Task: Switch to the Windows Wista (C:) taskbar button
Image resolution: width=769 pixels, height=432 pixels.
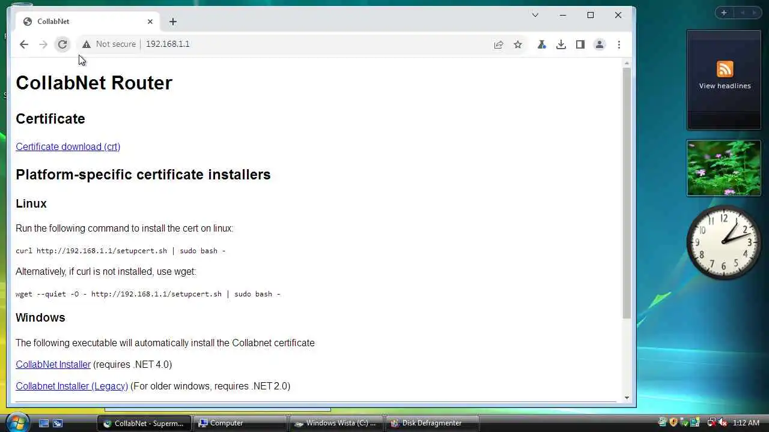Action: (x=336, y=423)
